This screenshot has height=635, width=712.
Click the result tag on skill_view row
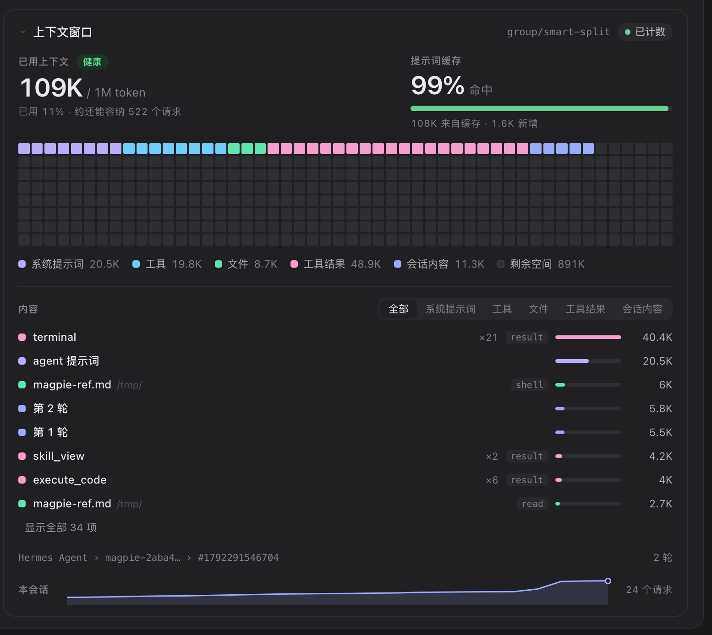[527, 456]
